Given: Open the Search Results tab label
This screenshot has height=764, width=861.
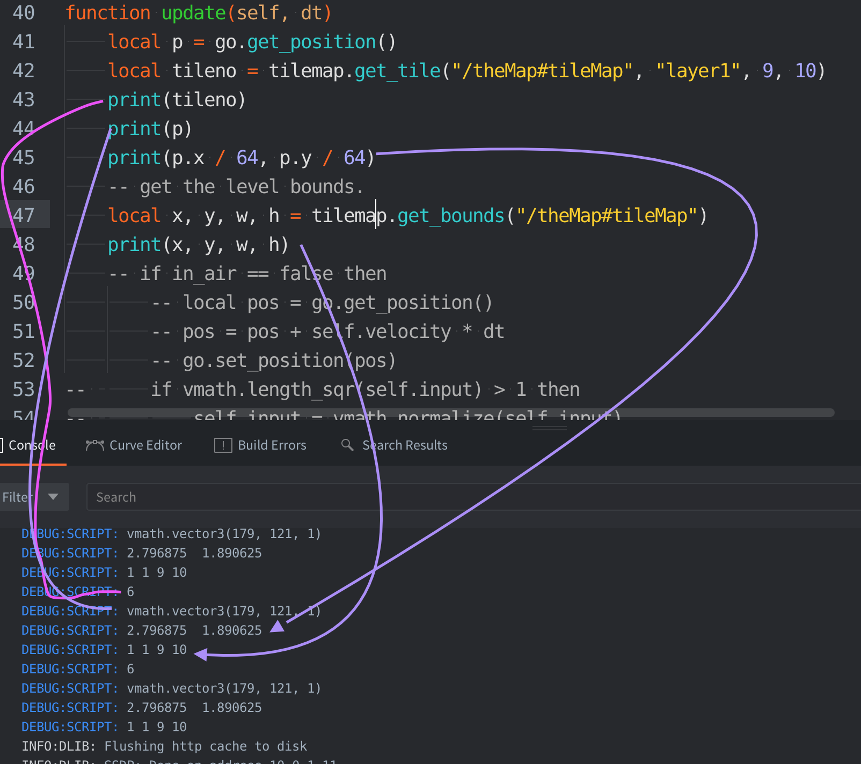Looking at the screenshot, I should coord(405,445).
